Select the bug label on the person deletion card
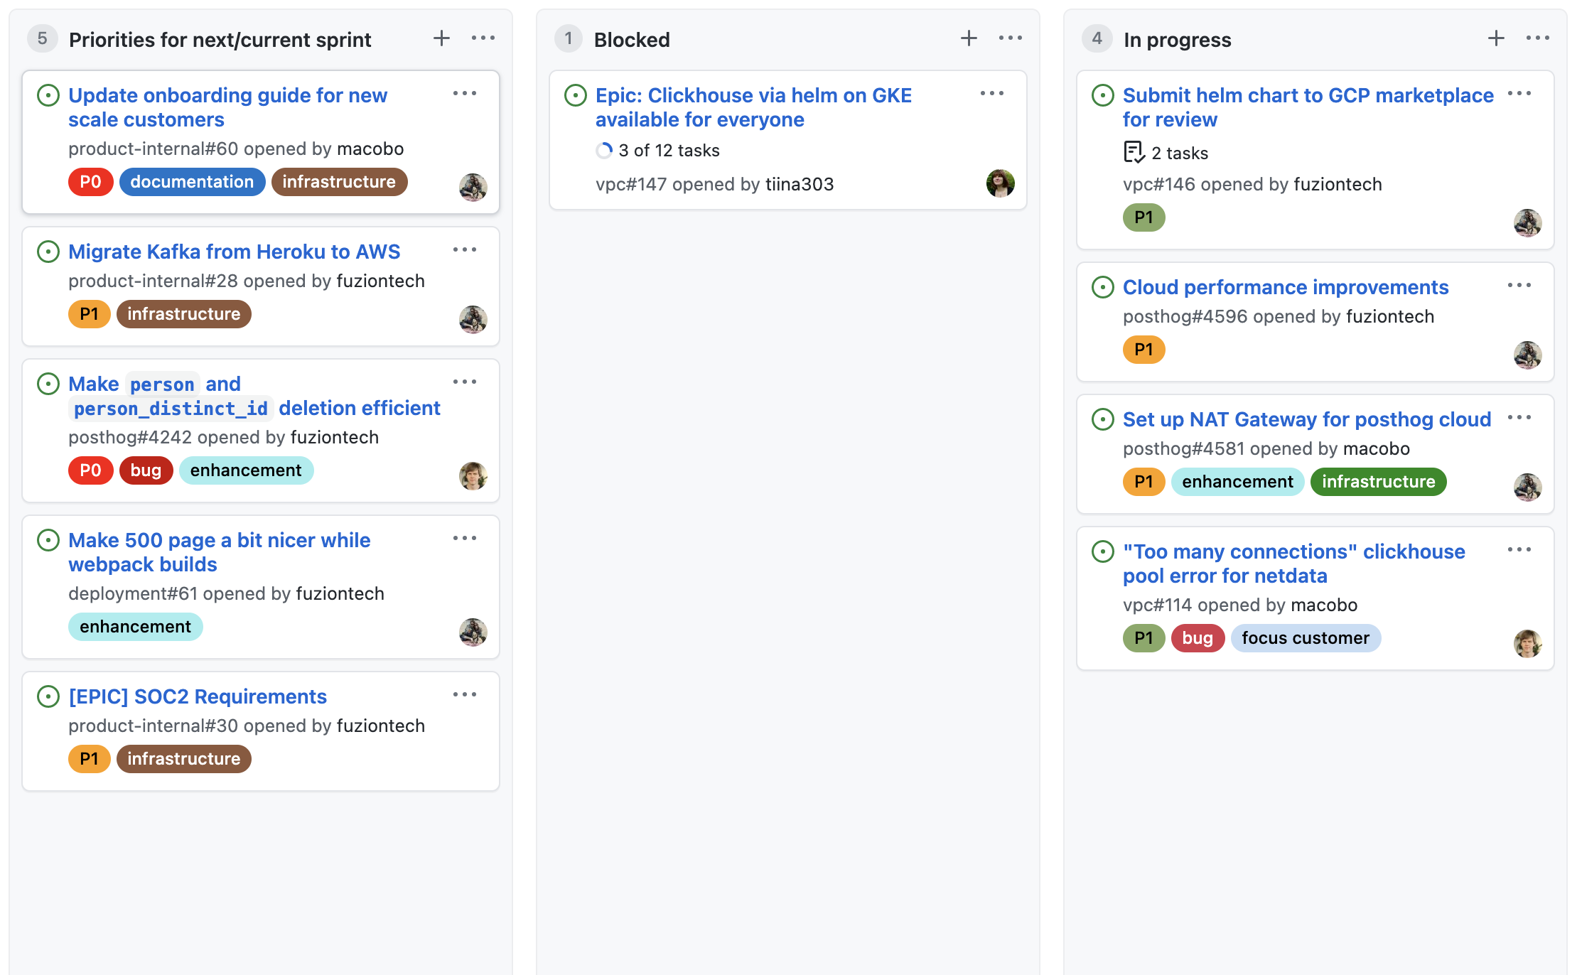The width and height of the screenshot is (1582, 975). tap(146, 470)
